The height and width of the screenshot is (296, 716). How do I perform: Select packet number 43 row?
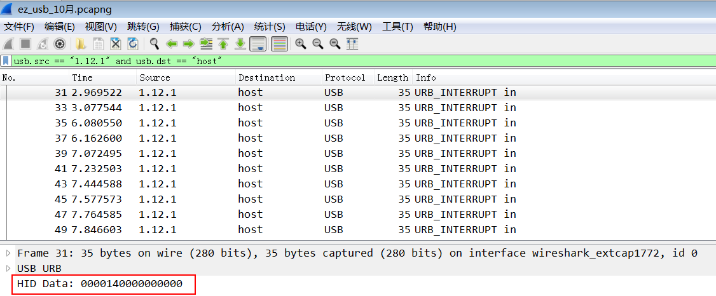pos(358,184)
